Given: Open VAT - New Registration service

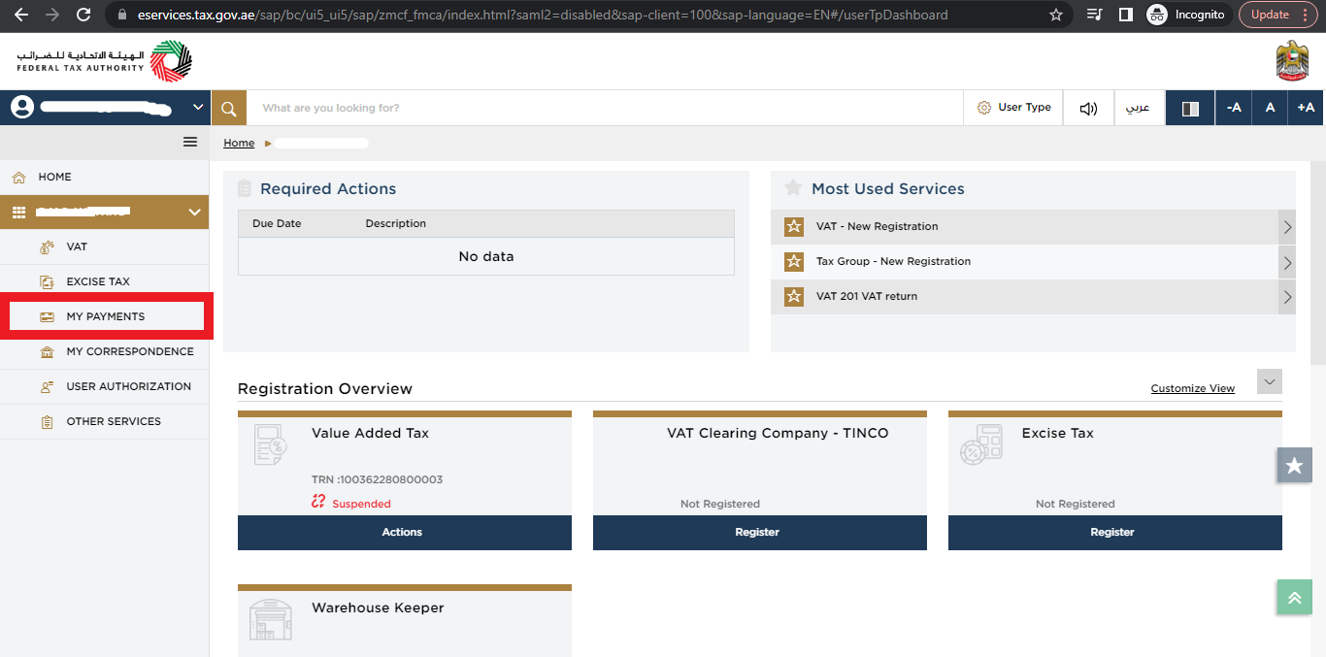Looking at the screenshot, I should coord(1033,226).
